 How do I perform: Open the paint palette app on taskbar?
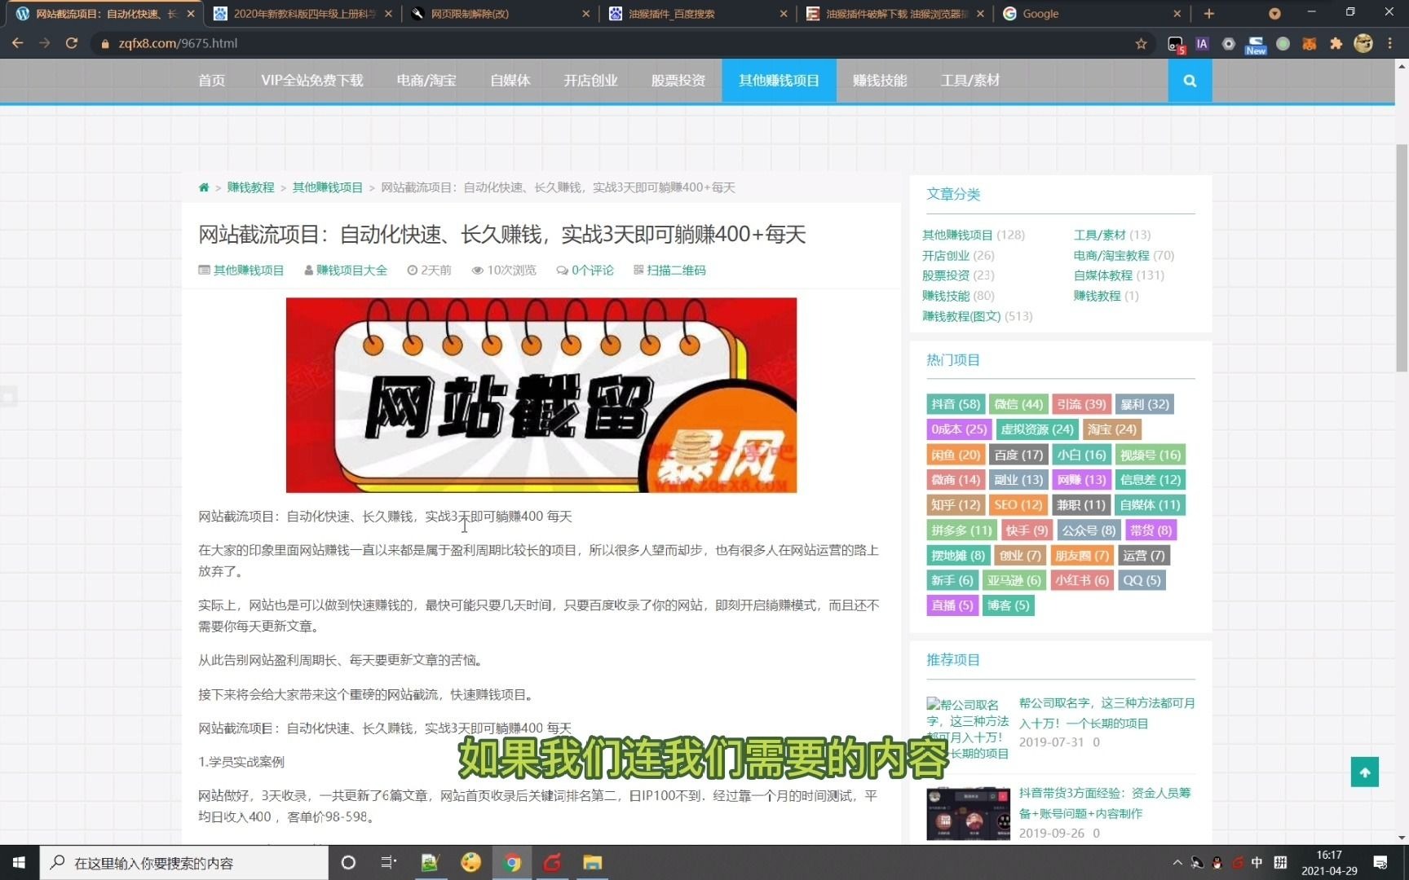470,862
